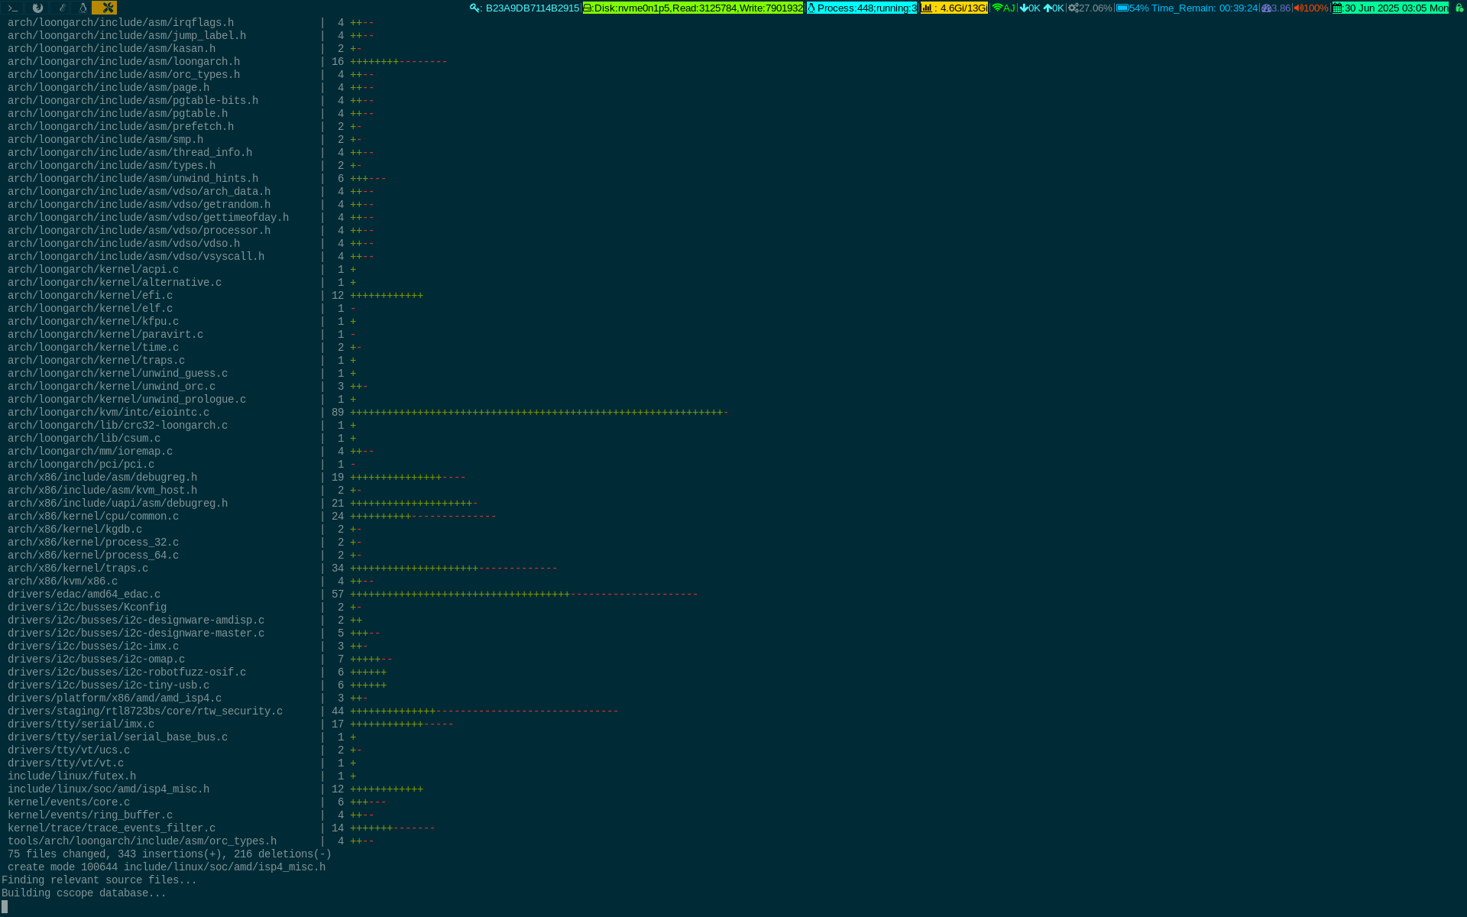This screenshot has height=917, width=1467.
Task: Click 'Building cscope database...' line
Action: pos(84,893)
